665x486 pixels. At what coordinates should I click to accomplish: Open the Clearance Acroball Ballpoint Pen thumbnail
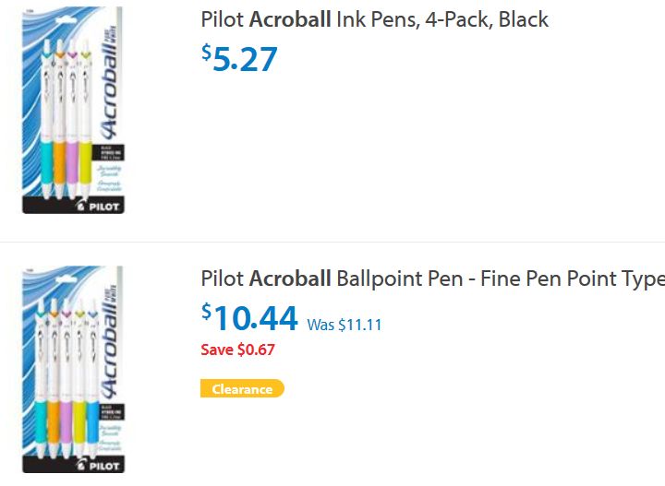coord(72,369)
